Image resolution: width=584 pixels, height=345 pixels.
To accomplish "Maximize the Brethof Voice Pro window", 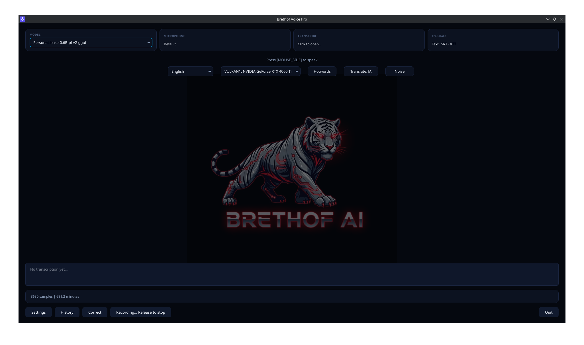I will (x=554, y=19).
